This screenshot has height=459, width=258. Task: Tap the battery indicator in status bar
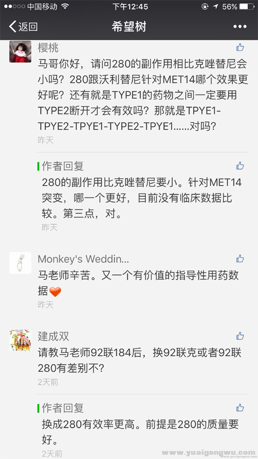tap(247, 6)
